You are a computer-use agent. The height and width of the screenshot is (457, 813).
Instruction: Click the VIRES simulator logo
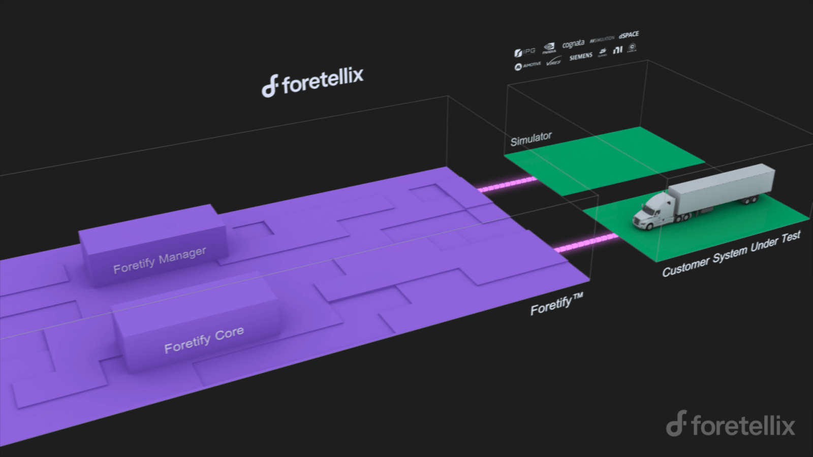(554, 62)
